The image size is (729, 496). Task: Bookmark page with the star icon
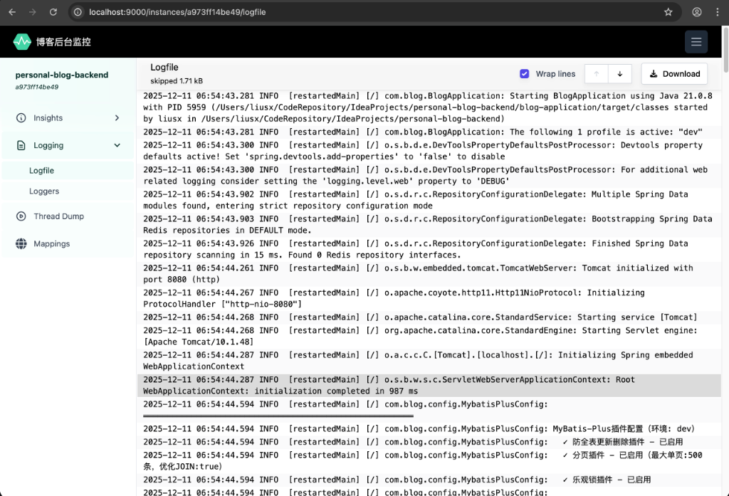[x=668, y=12]
